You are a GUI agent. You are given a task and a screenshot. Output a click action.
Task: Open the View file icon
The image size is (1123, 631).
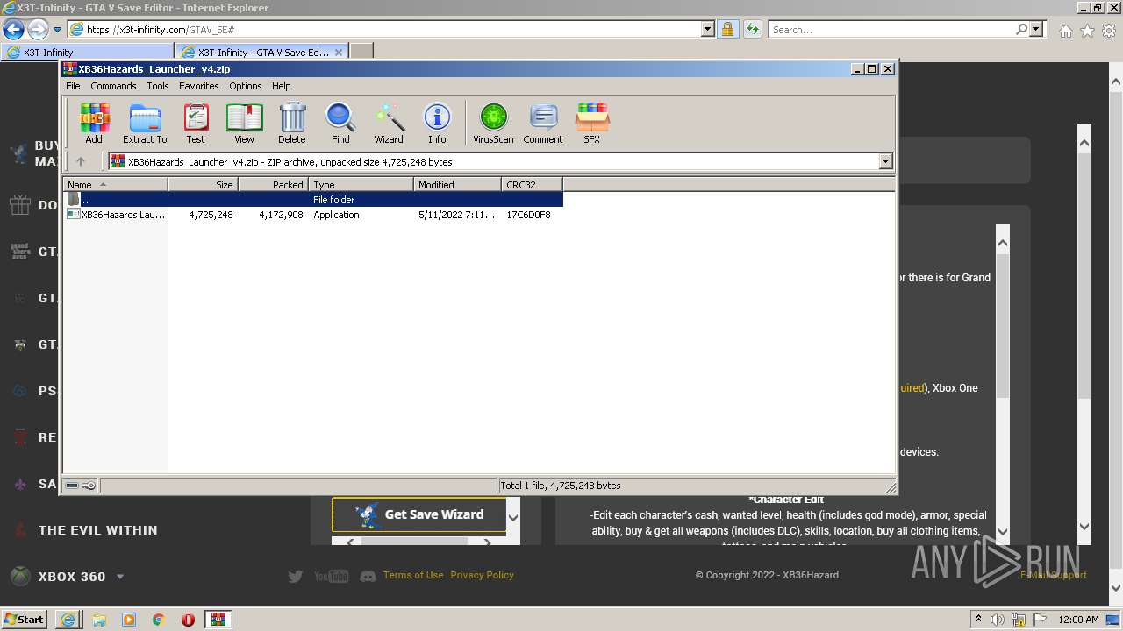pyautogui.click(x=244, y=123)
